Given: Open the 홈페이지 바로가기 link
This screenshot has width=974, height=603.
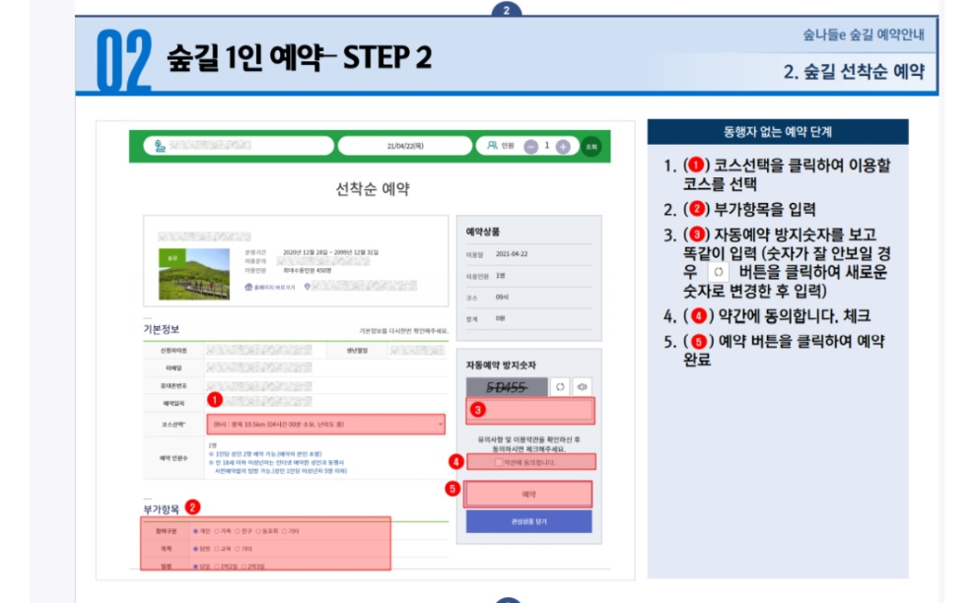Looking at the screenshot, I should point(274,287).
